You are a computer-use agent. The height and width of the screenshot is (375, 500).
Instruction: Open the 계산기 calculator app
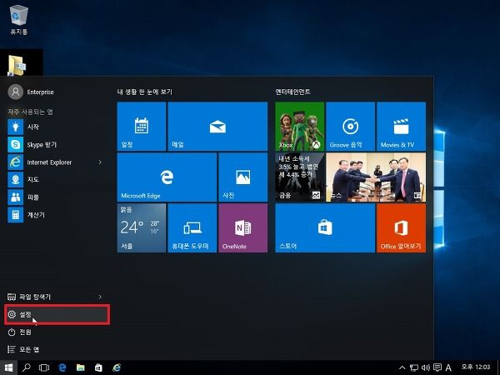(55, 215)
